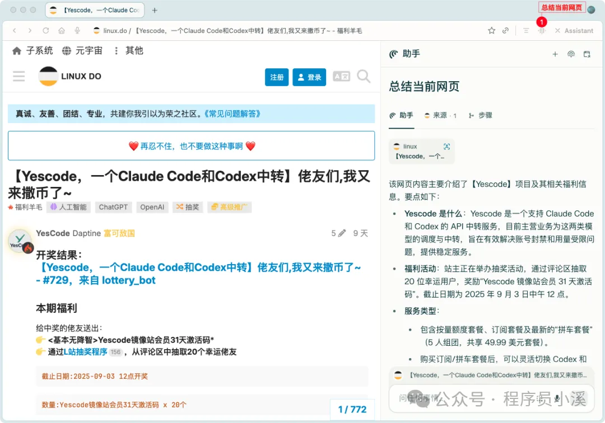605x423 pixels.
Task: Click the edit history pencil icon
Action: pos(342,233)
